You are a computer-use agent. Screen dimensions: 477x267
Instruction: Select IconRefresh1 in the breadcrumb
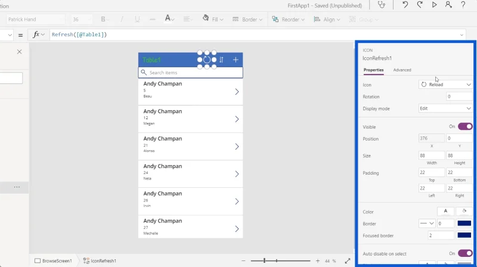[x=100, y=260]
